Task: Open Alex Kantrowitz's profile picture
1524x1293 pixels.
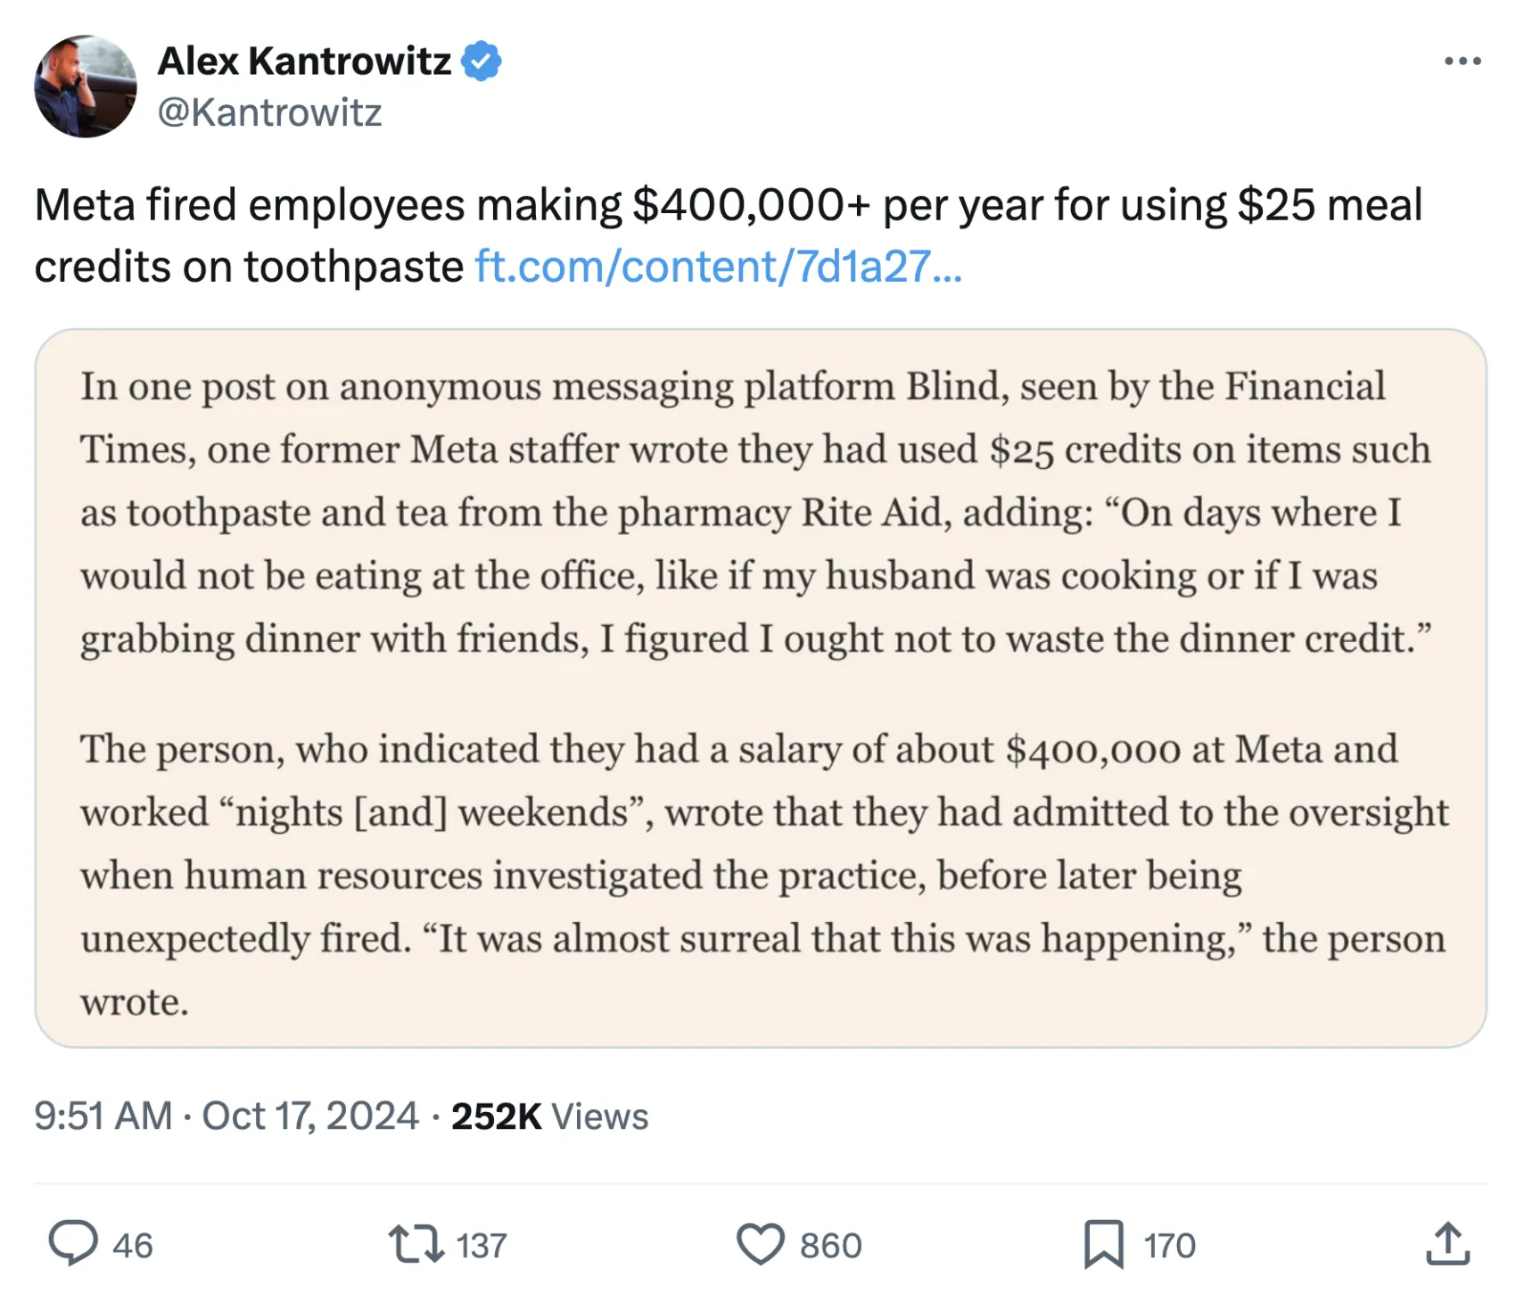Action: tap(86, 86)
